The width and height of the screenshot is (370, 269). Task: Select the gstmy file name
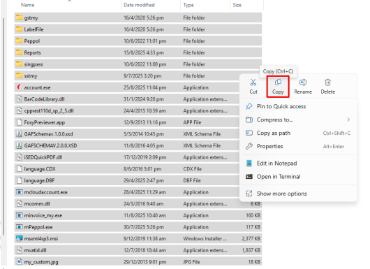click(31, 17)
